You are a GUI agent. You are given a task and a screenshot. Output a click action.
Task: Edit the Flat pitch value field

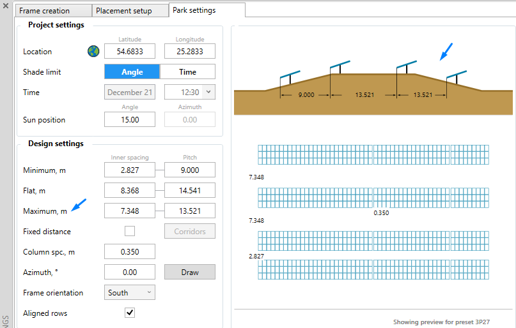190,191
